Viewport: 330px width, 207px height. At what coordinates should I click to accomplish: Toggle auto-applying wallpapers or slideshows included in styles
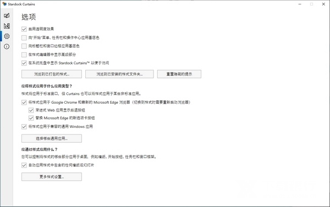pyautogui.click(x=24, y=165)
